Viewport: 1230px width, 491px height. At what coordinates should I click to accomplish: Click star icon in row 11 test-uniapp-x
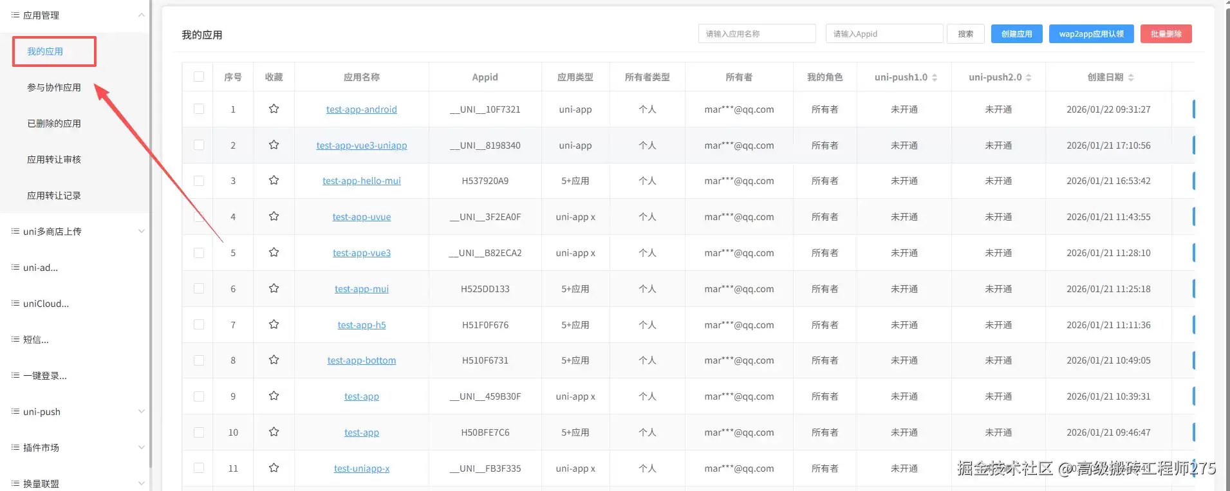point(274,468)
